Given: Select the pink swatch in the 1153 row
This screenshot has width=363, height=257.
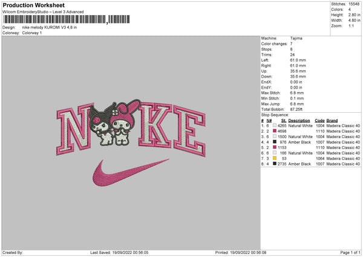Looking at the screenshot, I should click(275, 147).
